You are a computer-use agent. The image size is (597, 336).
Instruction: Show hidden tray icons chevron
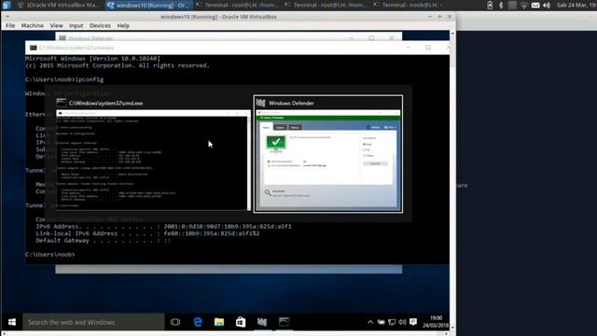[370, 322]
